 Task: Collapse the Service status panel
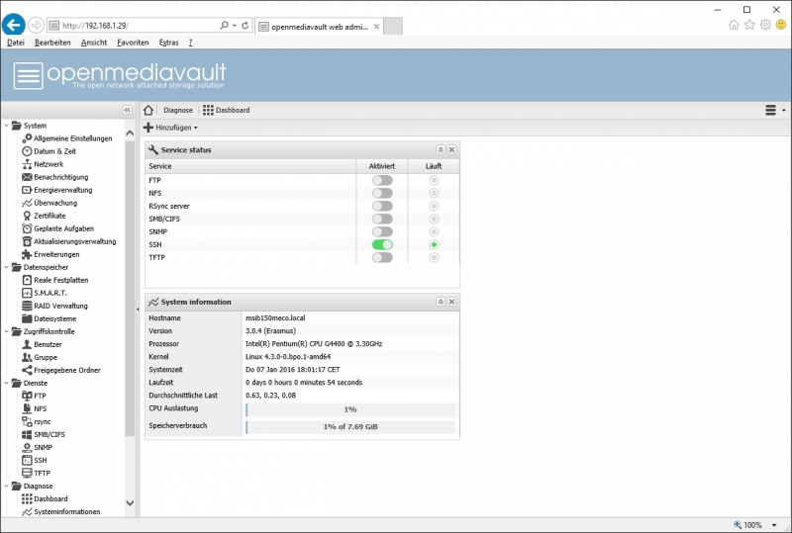[x=441, y=150]
